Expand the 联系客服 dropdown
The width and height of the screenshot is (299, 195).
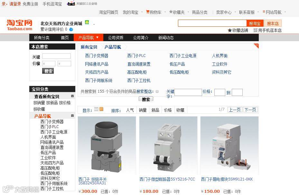click(258, 12)
